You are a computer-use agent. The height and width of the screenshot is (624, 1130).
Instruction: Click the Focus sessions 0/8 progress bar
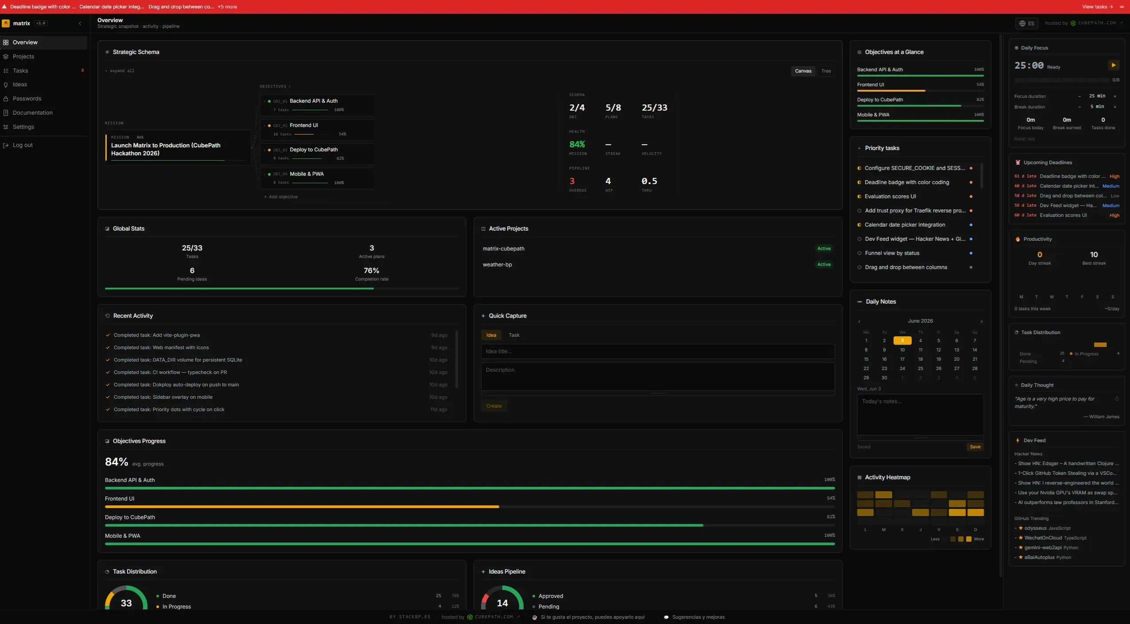pyautogui.click(x=1062, y=80)
